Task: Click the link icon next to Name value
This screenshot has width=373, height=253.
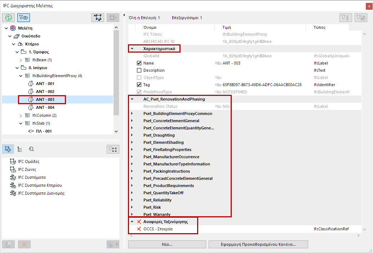Action: (218, 63)
